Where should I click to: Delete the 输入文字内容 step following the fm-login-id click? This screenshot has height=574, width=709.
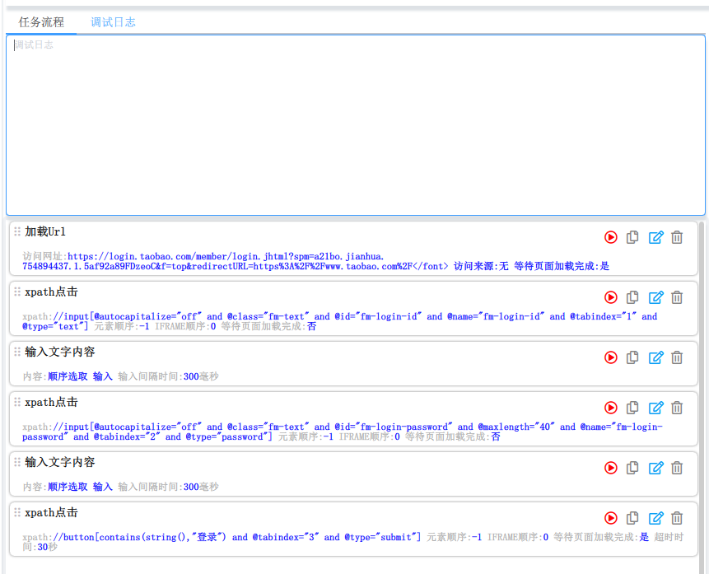677,357
